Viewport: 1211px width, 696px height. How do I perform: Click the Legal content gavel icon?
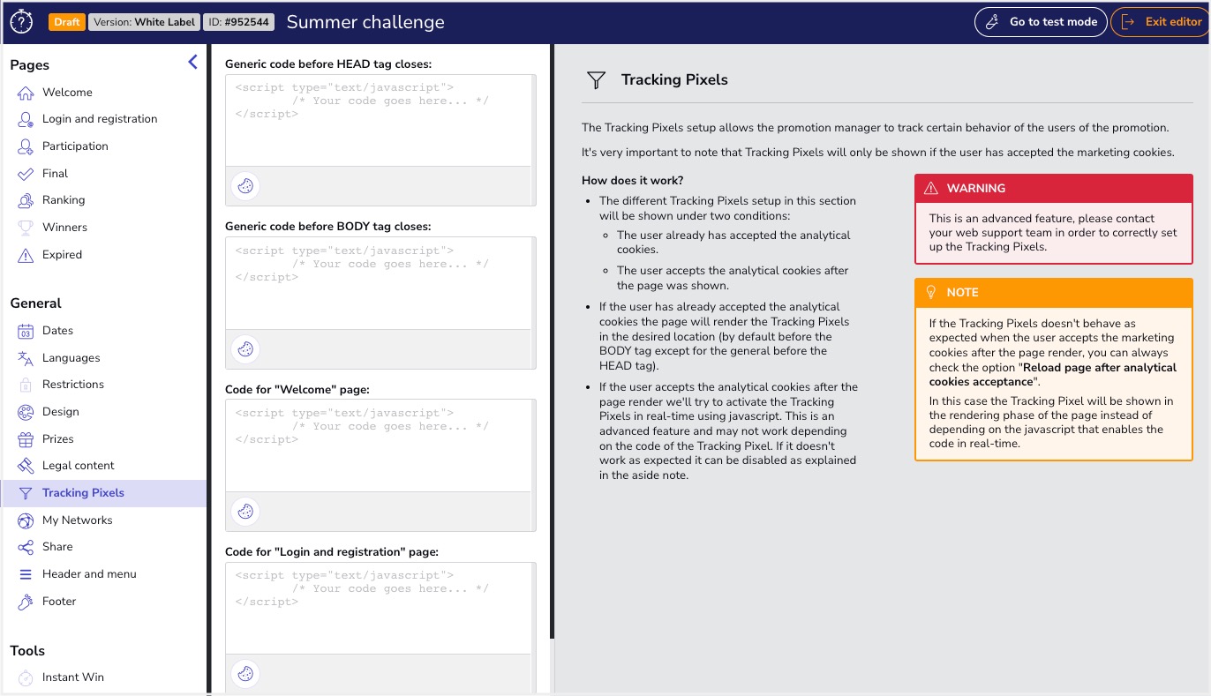point(26,466)
